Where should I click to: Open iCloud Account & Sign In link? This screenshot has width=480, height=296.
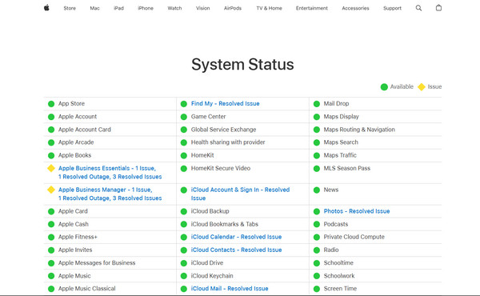(240, 194)
